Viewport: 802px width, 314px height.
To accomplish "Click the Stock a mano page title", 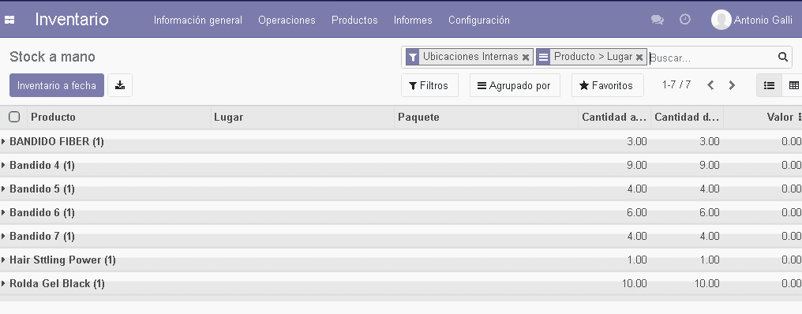I will point(52,57).
